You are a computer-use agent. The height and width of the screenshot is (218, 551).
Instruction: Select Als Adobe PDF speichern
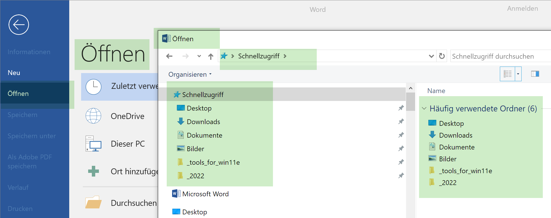coord(30,162)
